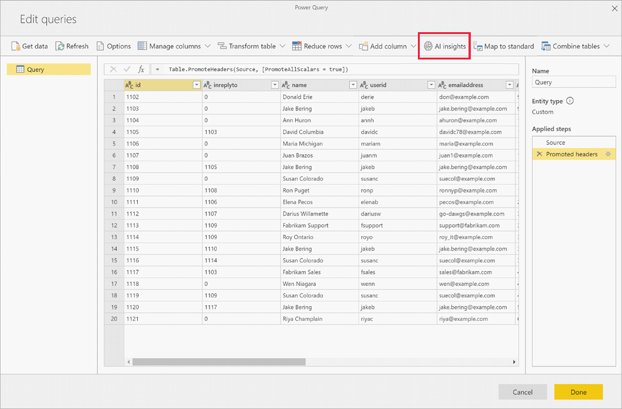Select row number 5 header
Image resolution: width=622 pixels, height=409 pixels.
114,143
